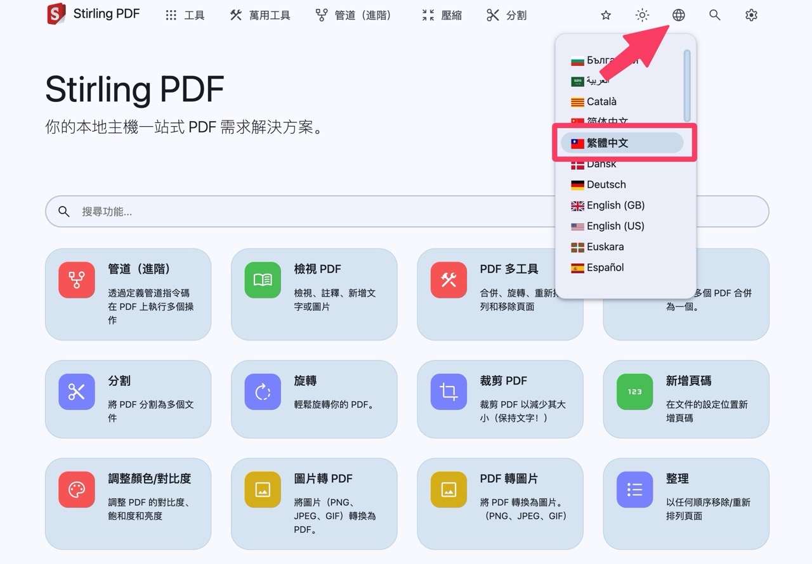Click the Deutsch German flag icon

577,185
